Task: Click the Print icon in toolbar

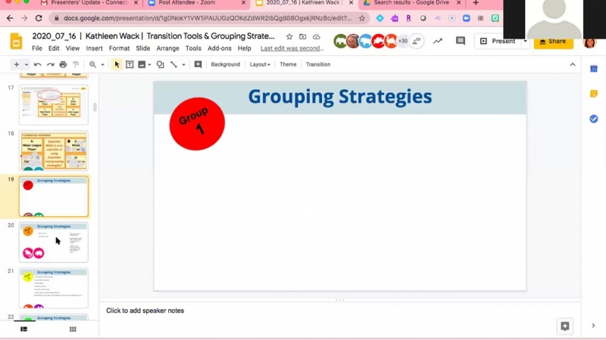Action: tap(62, 65)
